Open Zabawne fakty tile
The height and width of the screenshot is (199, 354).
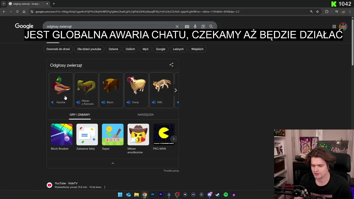tap(87, 137)
